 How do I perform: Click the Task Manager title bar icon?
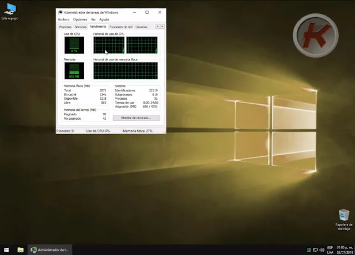[60, 12]
